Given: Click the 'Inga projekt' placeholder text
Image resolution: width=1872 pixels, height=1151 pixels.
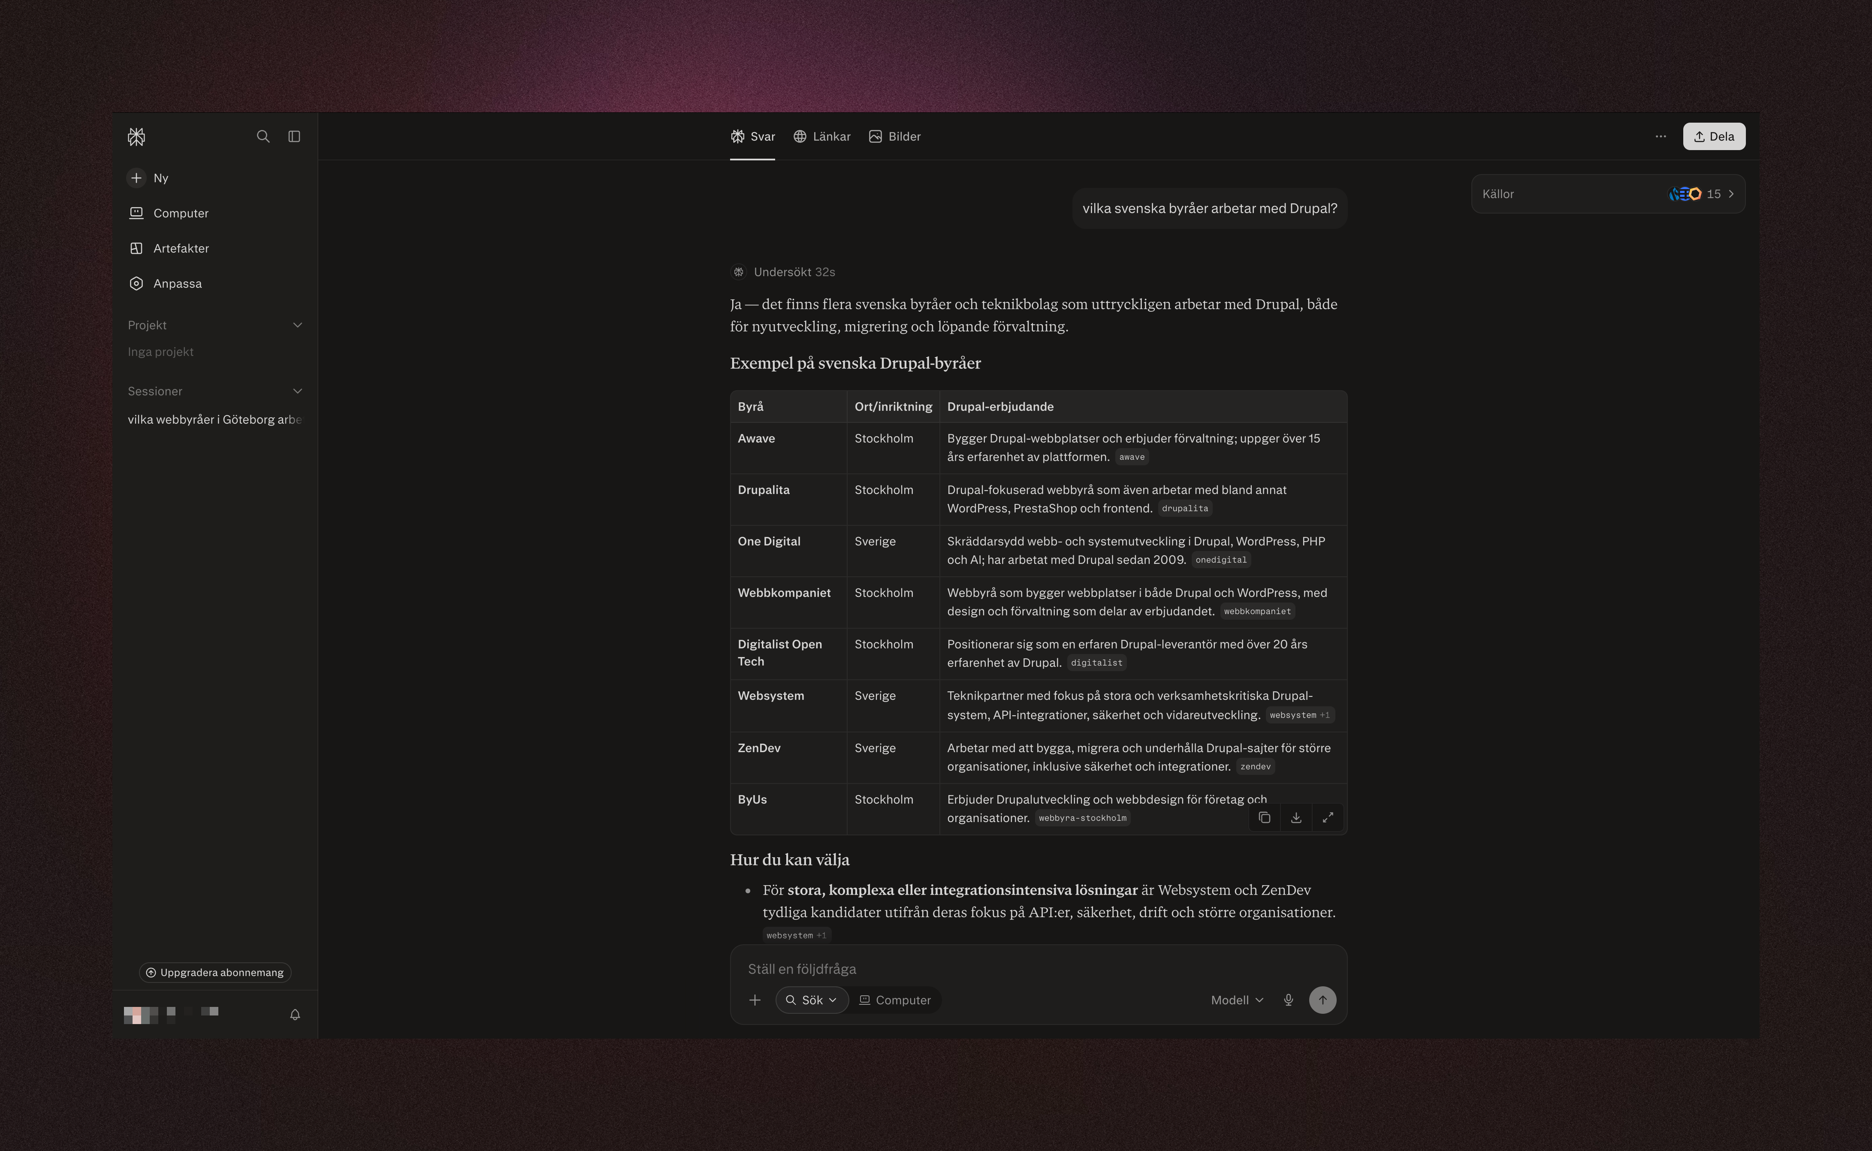Looking at the screenshot, I should click(x=160, y=352).
